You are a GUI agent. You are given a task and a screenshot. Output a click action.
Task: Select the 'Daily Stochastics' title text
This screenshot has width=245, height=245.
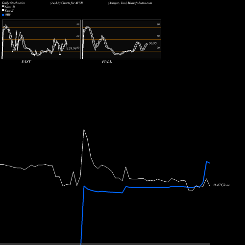tap(13, 3)
